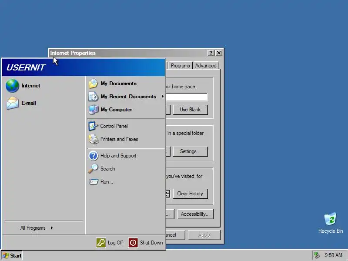The width and height of the screenshot is (348, 261).
Task: Choose Search text in Start menu
Action: (107, 169)
